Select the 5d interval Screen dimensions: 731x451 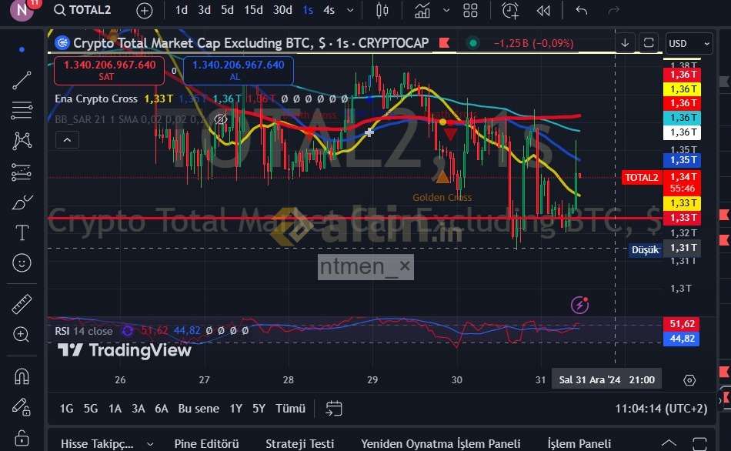[x=227, y=10]
